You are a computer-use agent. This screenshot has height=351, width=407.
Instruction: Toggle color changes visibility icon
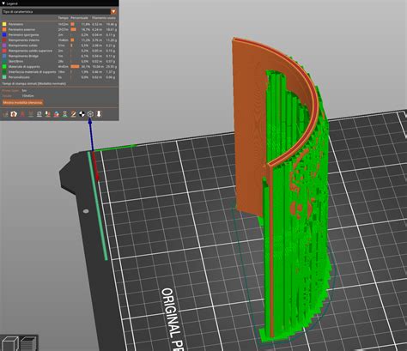57,114
